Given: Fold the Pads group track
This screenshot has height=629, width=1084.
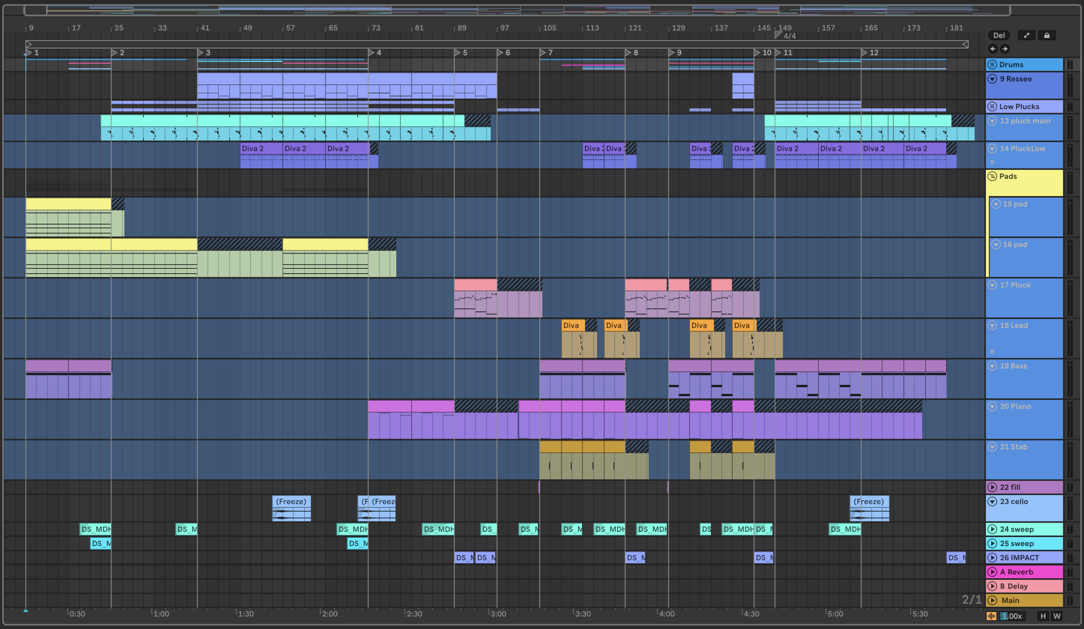Looking at the screenshot, I should (992, 176).
